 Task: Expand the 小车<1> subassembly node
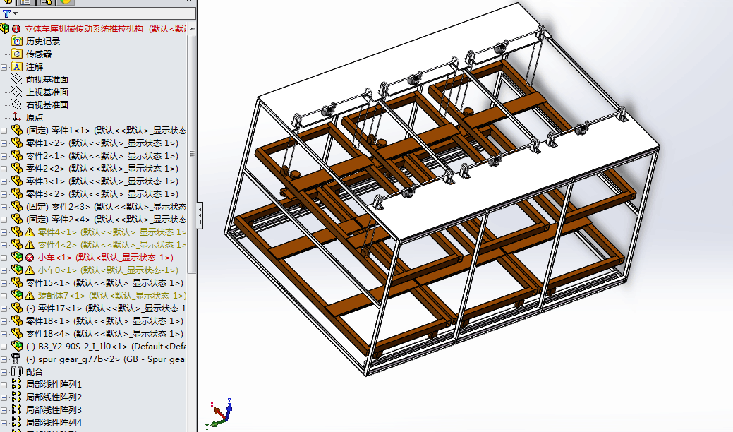pyautogui.click(x=4, y=258)
